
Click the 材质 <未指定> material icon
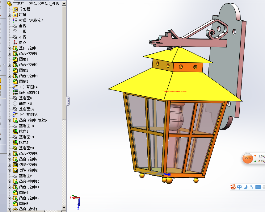pos(15,20)
